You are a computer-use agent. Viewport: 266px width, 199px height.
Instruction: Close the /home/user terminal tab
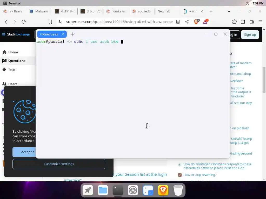63,34
